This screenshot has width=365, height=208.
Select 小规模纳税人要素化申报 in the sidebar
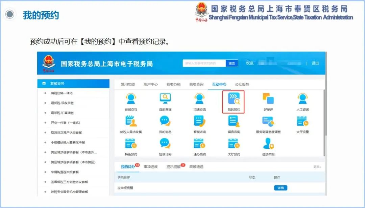coord(68,143)
